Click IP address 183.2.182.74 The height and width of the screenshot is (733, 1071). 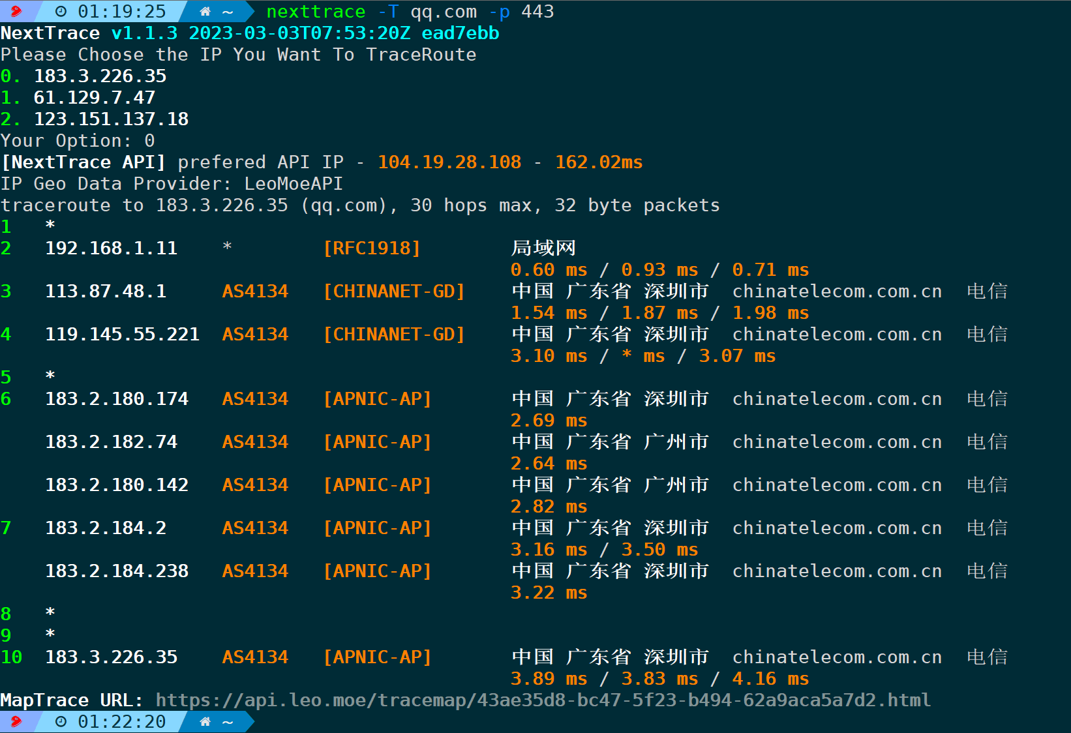coord(111,442)
